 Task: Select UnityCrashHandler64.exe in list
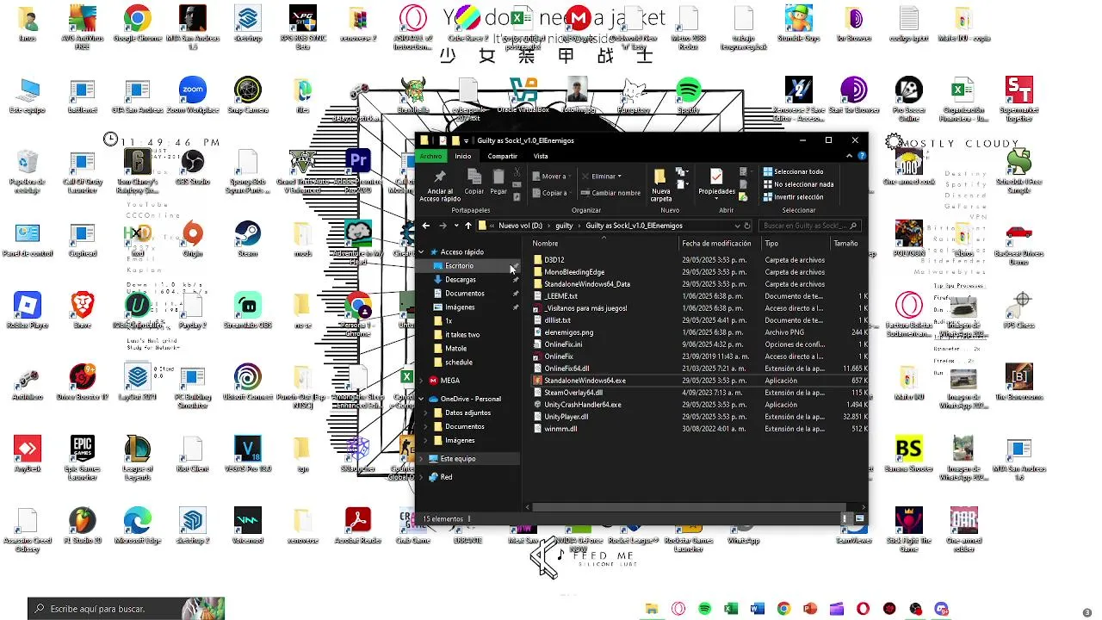(582, 405)
